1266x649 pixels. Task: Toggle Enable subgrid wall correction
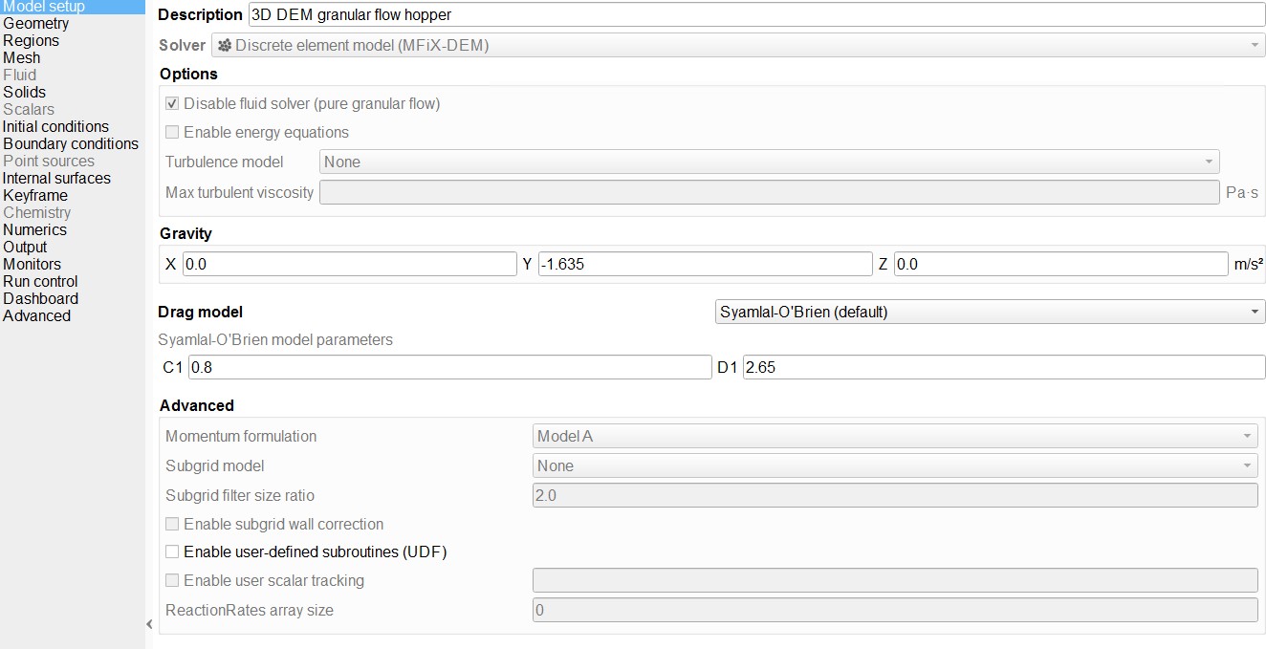point(172,524)
